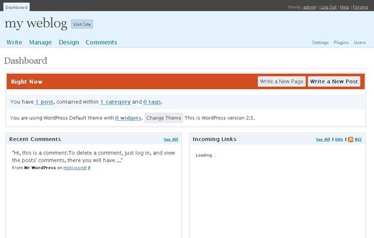The height and width of the screenshot is (238, 374).
Task: Click the orange RSS feed icon
Action: click(x=350, y=139)
